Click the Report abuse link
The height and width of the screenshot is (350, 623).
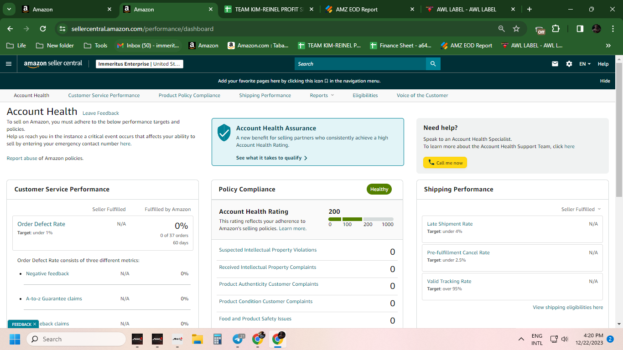22,158
